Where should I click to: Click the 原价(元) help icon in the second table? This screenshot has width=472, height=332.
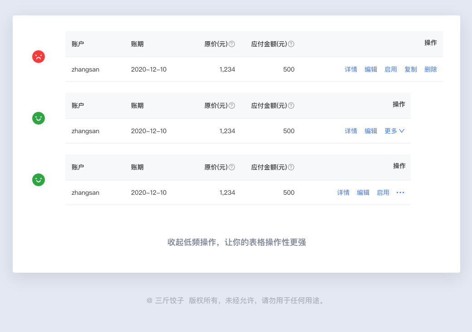click(x=232, y=106)
